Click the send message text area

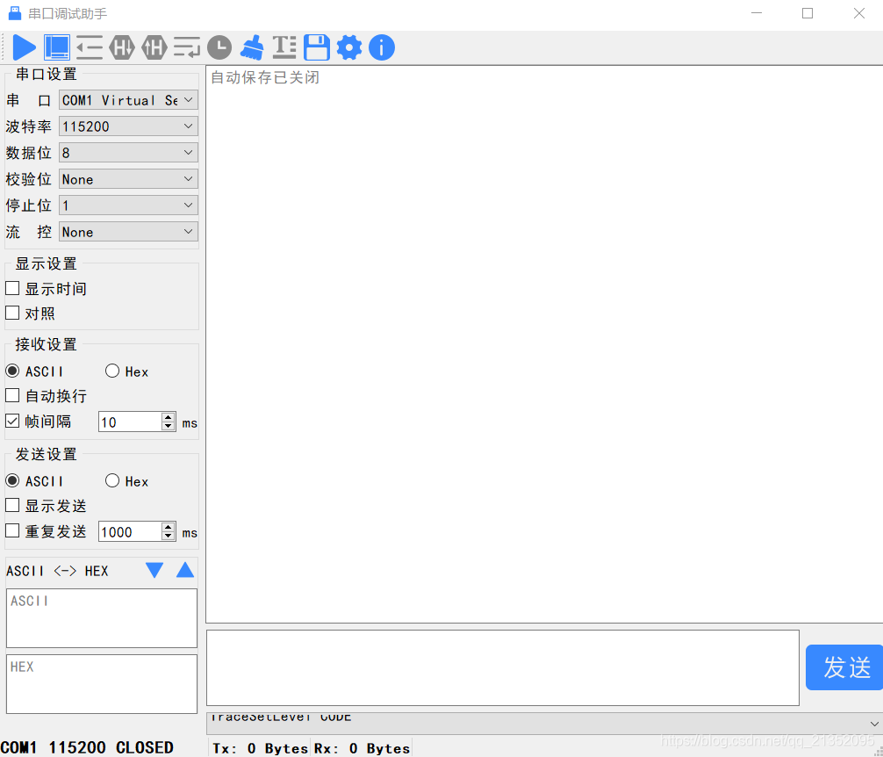pos(503,668)
